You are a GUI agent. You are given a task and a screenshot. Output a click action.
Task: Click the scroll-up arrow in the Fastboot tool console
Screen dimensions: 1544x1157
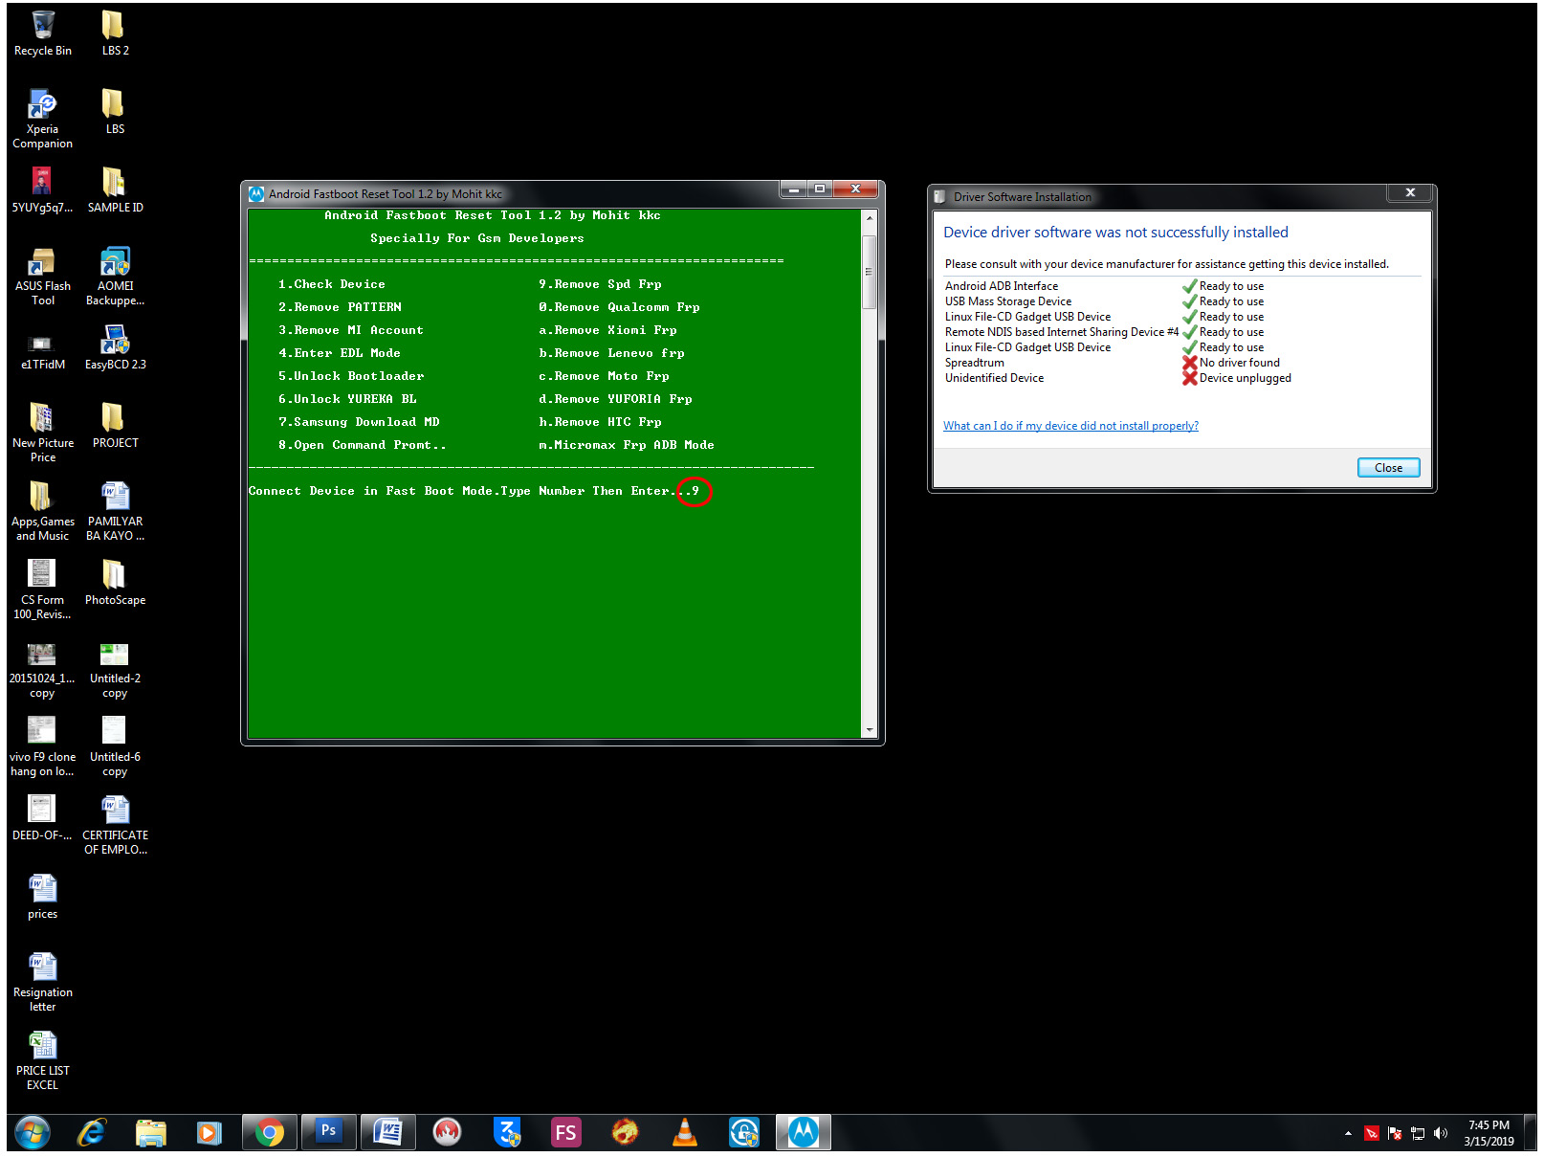870,217
